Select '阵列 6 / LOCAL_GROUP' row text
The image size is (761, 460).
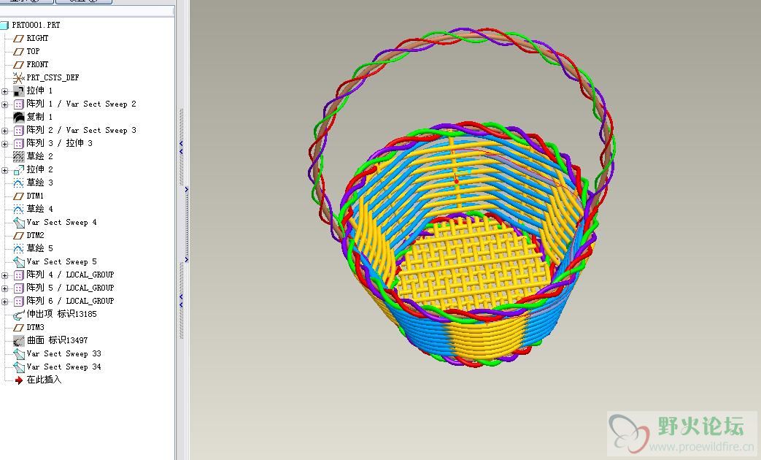click(70, 301)
